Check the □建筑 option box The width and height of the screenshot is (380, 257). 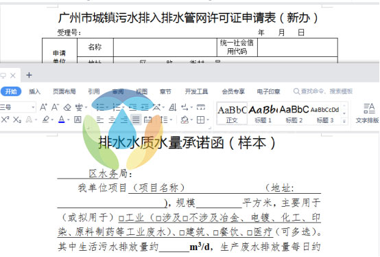182,233
